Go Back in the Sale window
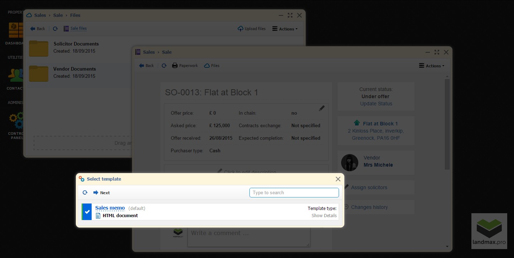 pyautogui.click(x=146, y=66)
